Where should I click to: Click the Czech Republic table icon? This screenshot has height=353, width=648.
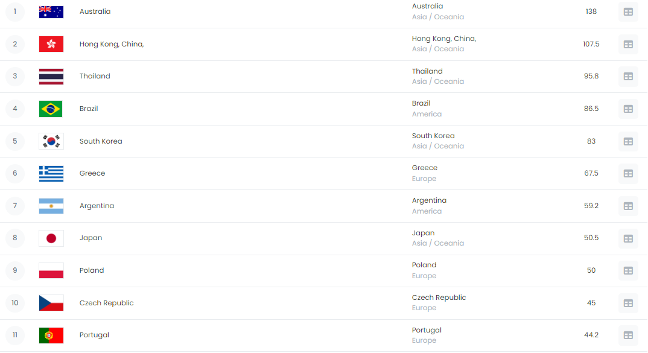point(628,303)
